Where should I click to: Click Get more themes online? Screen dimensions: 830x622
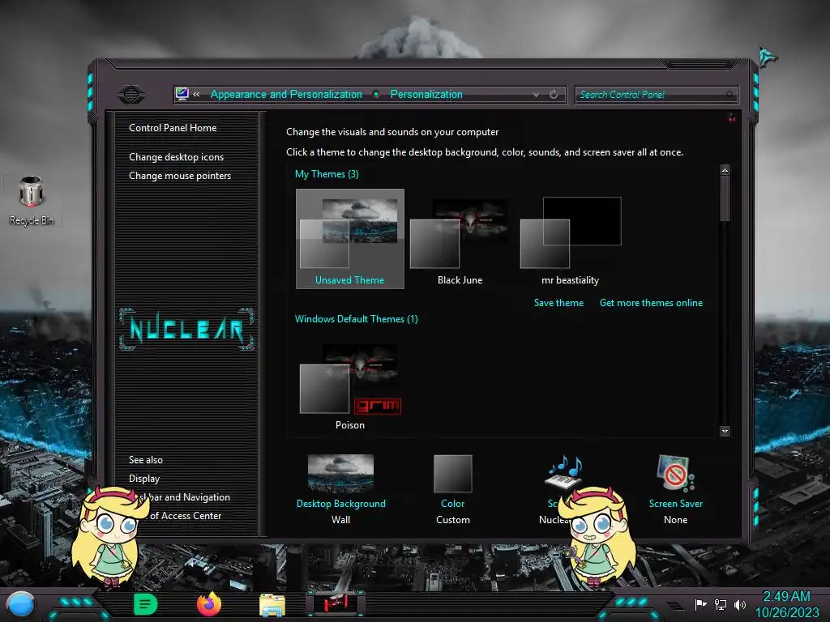(651, 303)
